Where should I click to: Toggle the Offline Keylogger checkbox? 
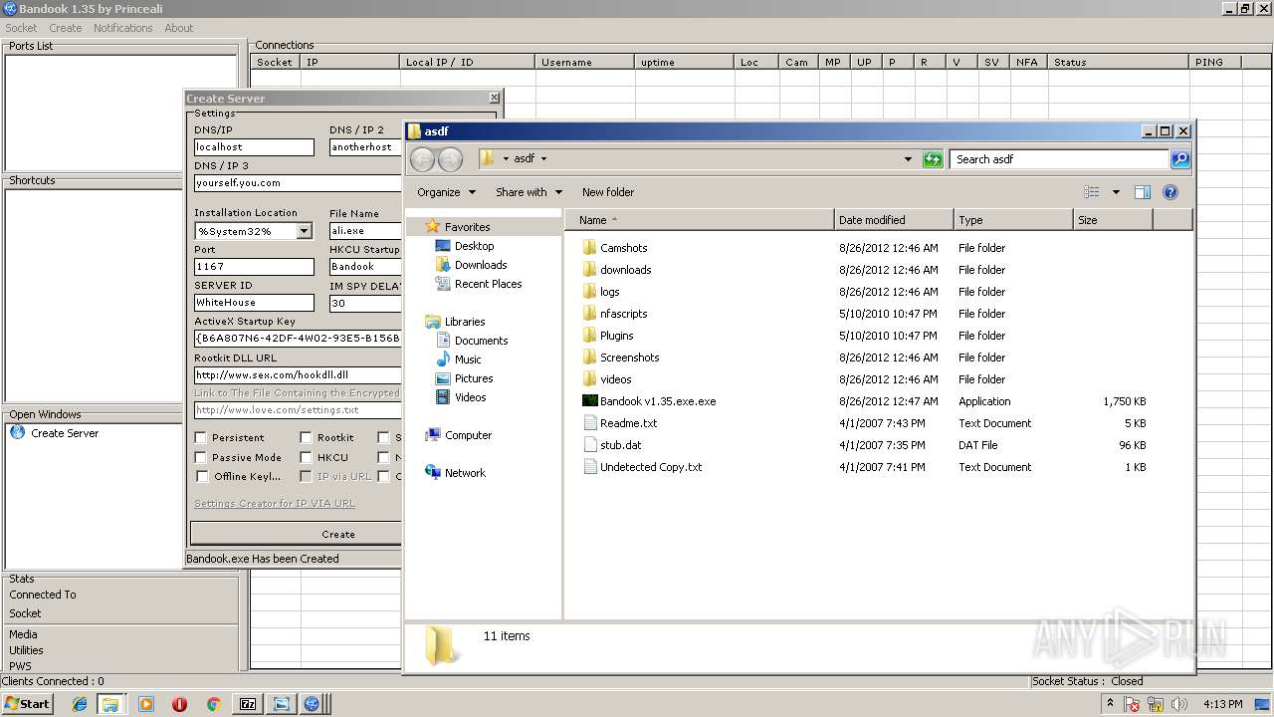[x=201, y=476]
